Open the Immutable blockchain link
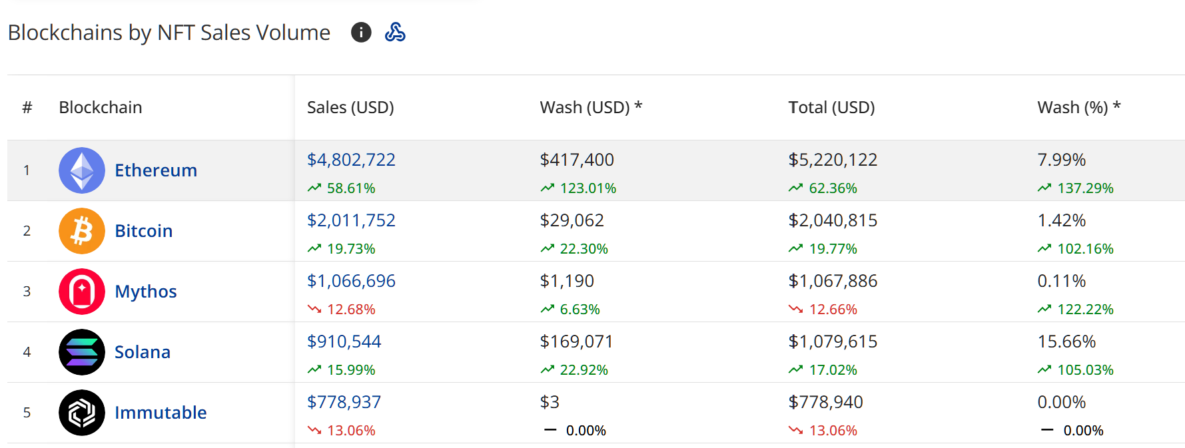Image resolution: width=1185 pixels, height=448 pixels. [161, 413]
